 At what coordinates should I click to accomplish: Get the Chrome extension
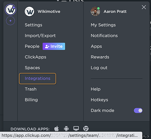[86, 129]
